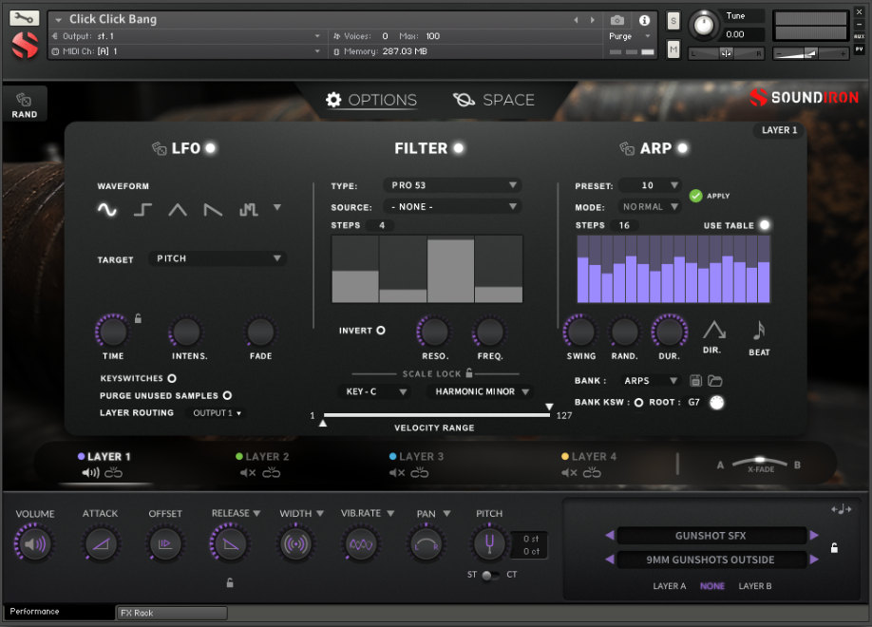
Task: Click the BEAT note icon in the ARP section
Action: tap(757, 332)
